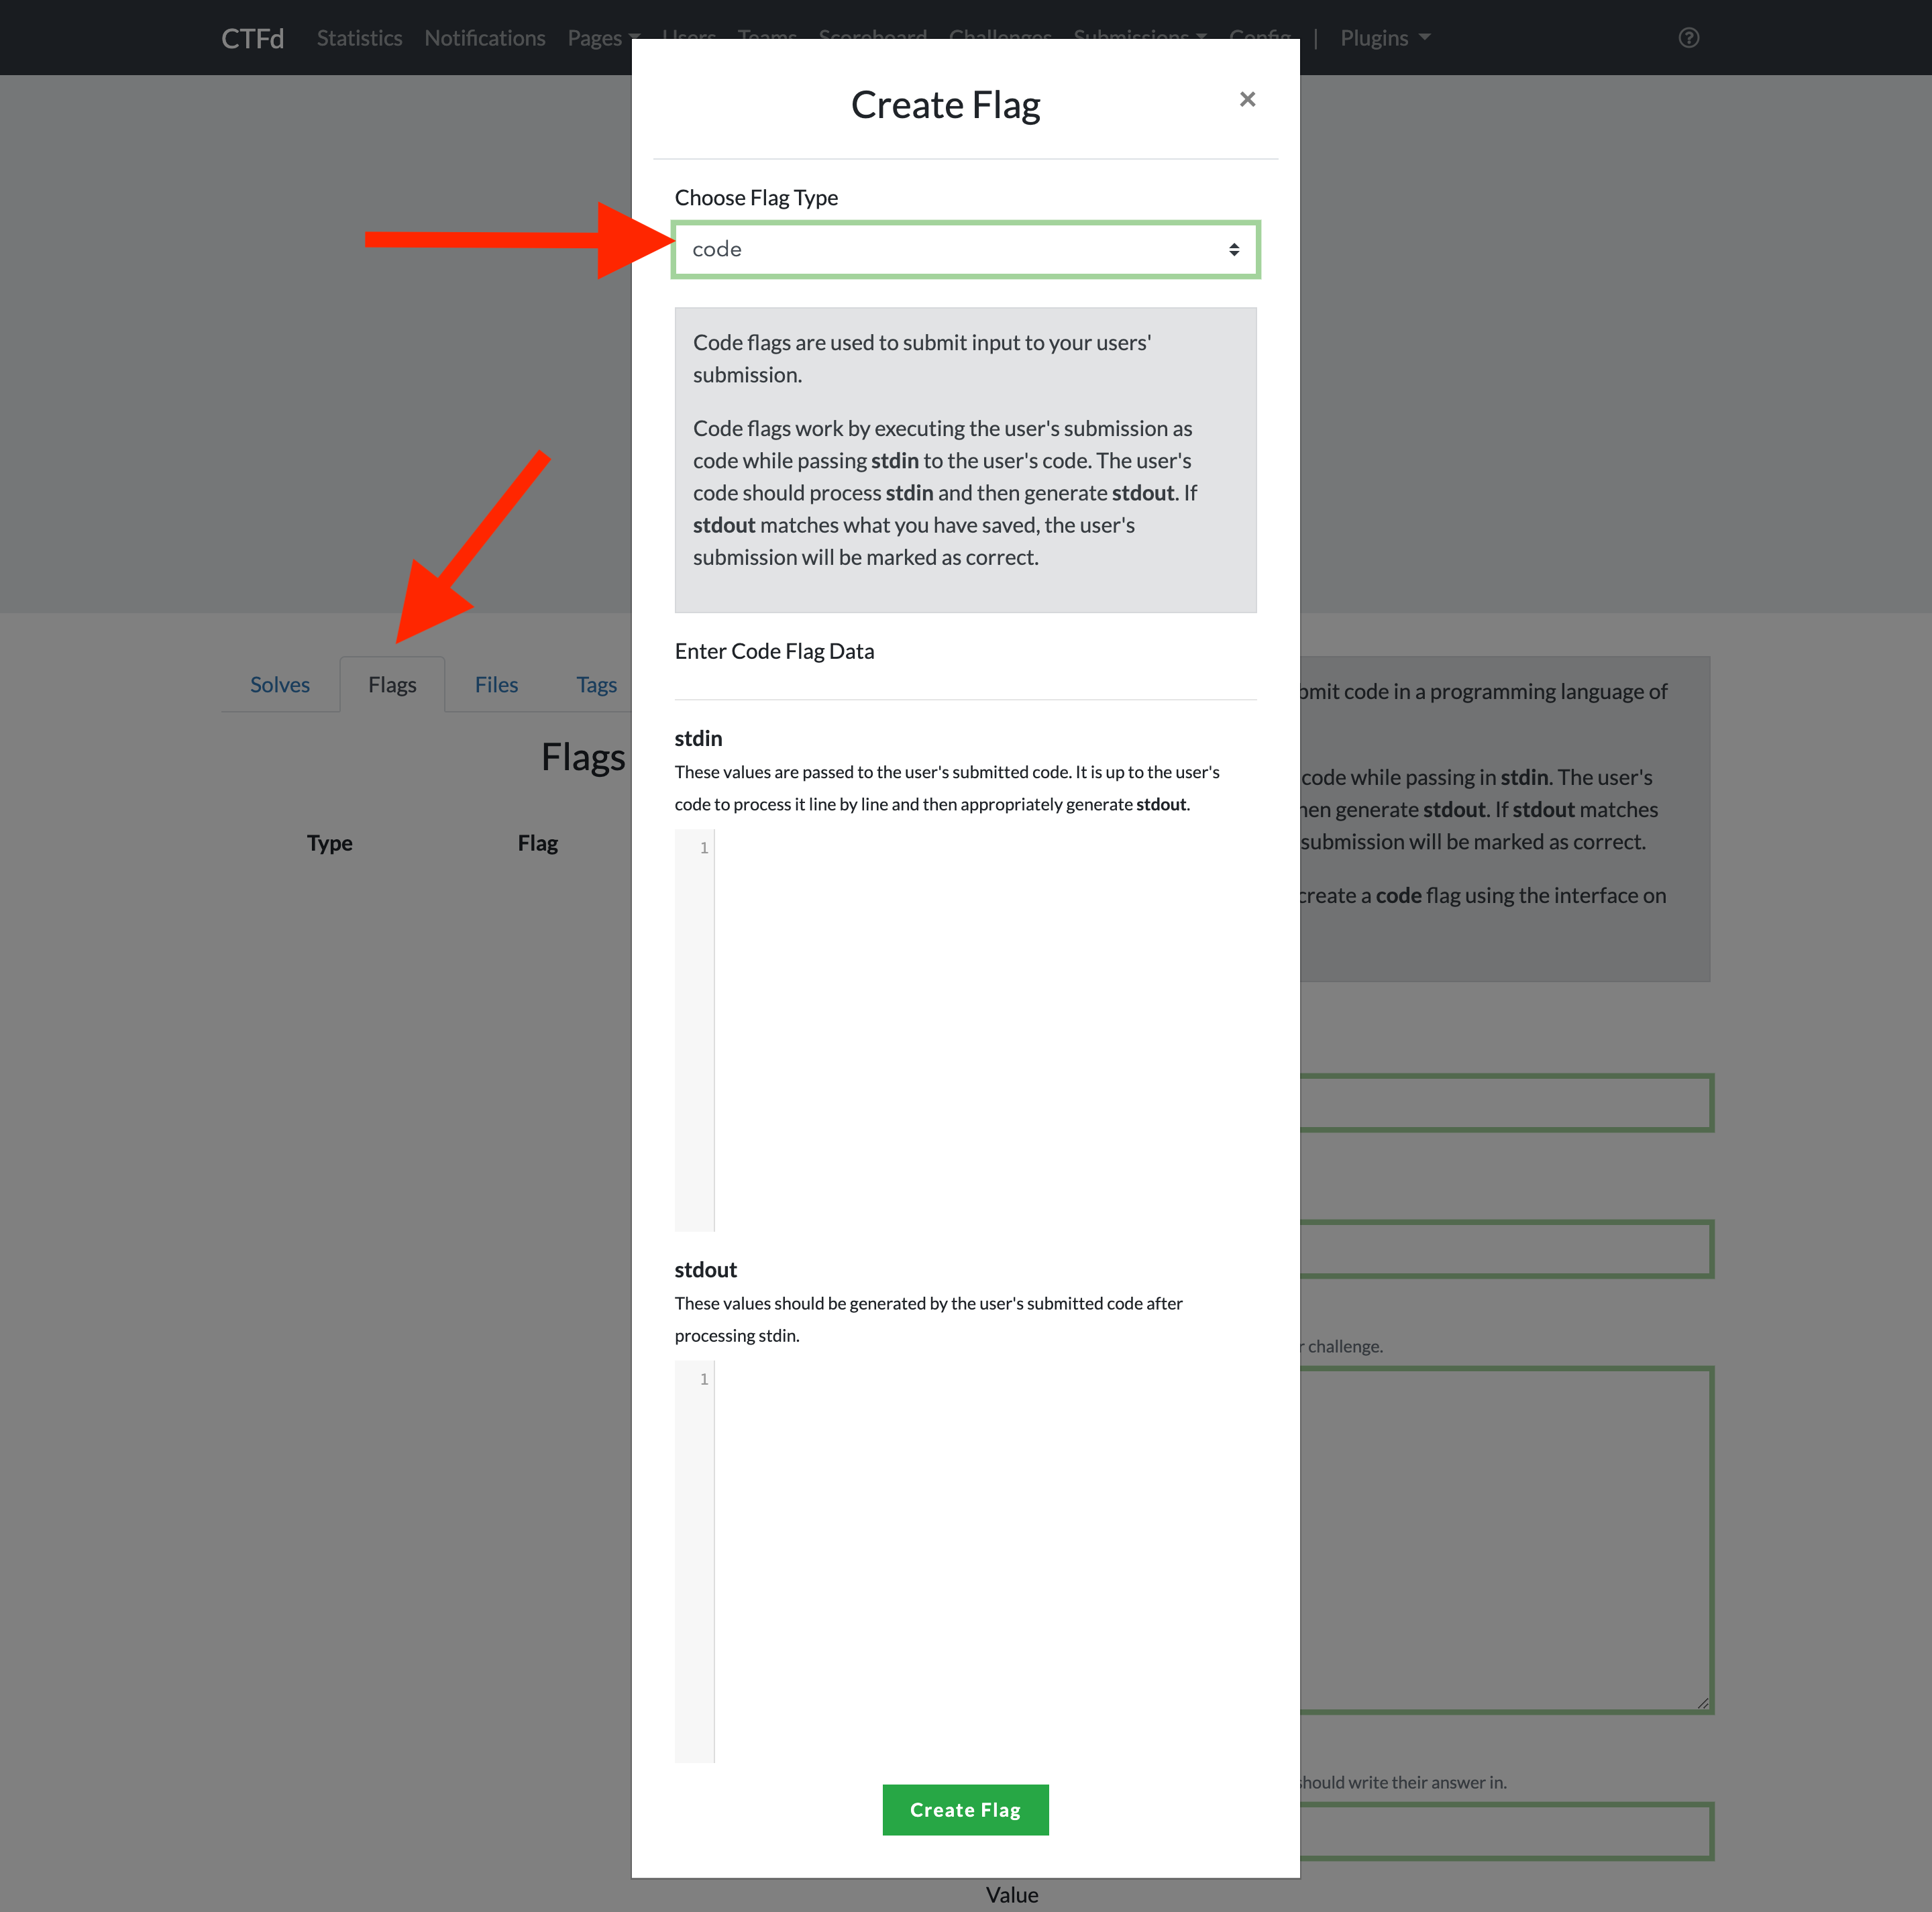Click line number 1 in stdout gutter
This screenshot has height=1912, width=1932.
click(703, 1378)
